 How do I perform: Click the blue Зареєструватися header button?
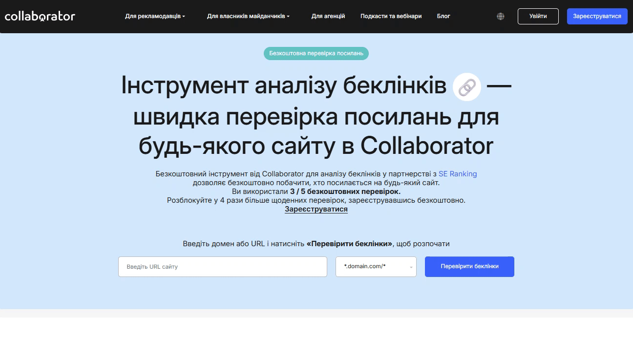(x=597, y=16)
